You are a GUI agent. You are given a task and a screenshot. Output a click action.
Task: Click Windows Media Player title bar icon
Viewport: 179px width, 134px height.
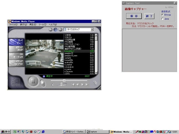click(9, 21)
